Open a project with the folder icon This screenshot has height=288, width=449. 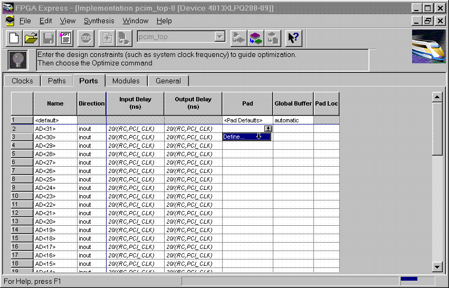[x=32, y=38]
